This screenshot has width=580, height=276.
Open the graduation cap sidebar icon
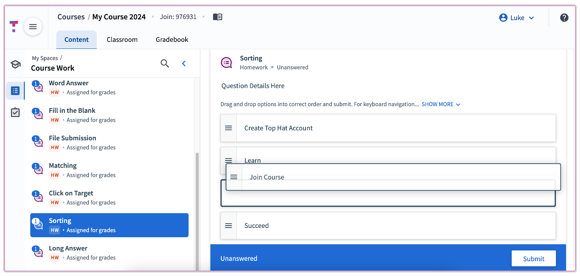(x=16, y=64)
